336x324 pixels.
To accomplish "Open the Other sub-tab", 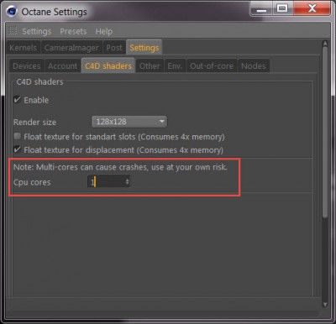I will click(x=150, y=66).
